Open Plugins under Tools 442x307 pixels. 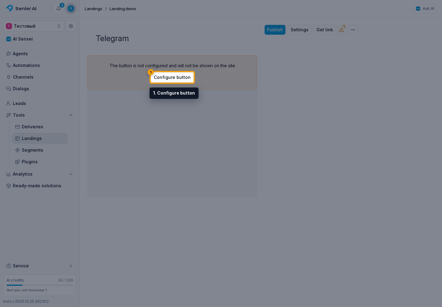[x=40, y=162]
